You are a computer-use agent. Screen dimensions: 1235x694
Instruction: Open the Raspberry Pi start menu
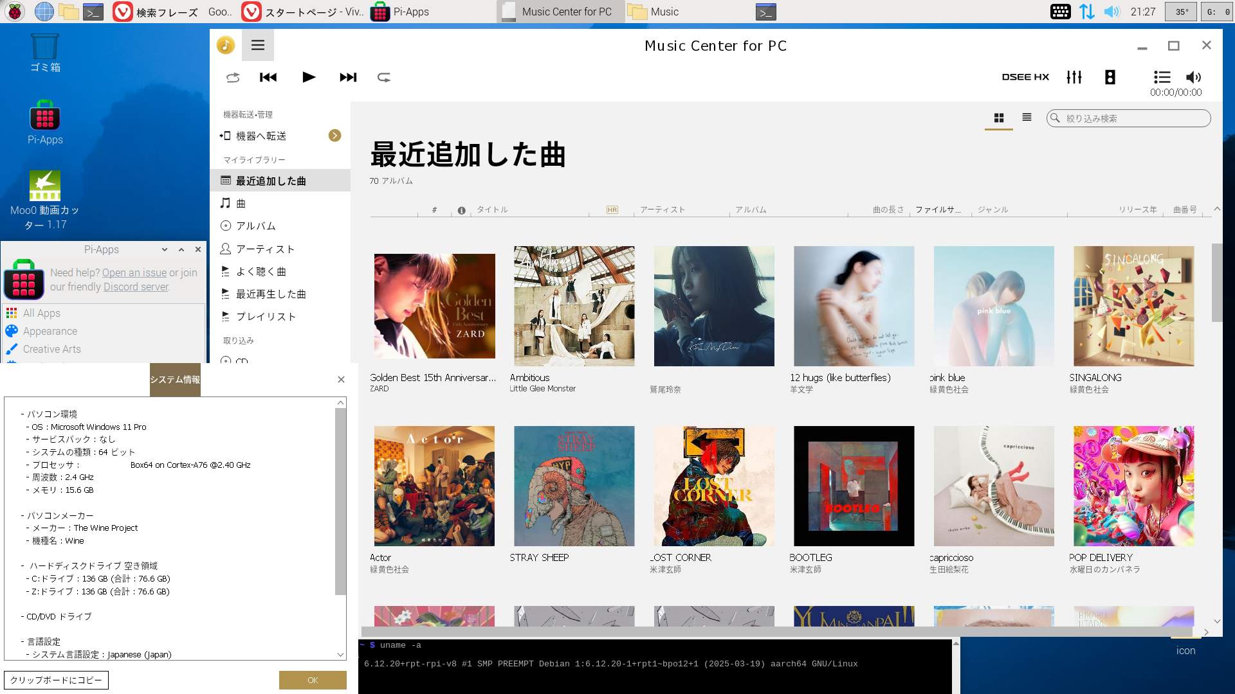[15, 11]
